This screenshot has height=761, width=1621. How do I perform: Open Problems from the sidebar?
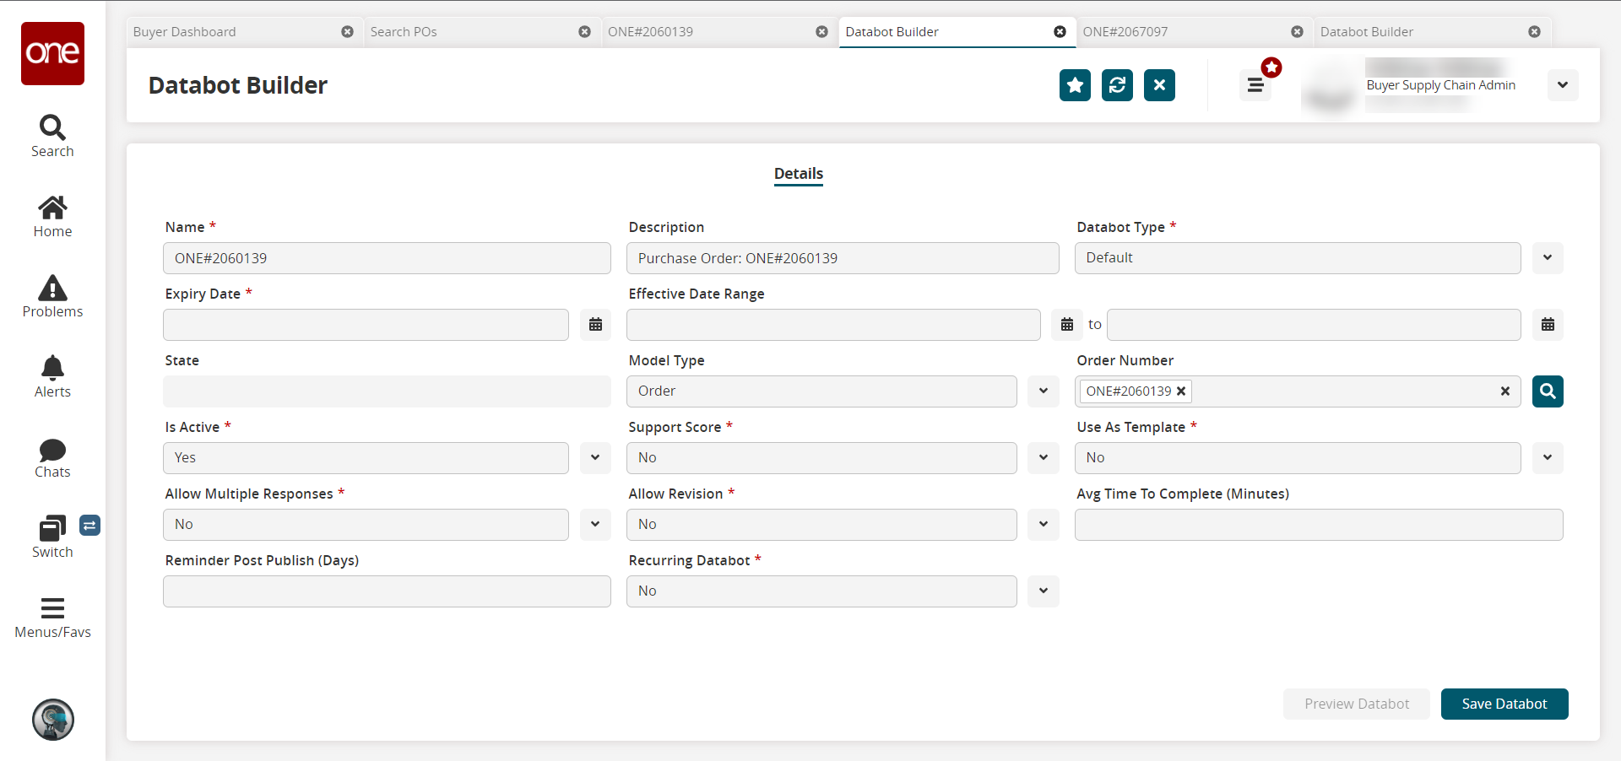[52, 297]
